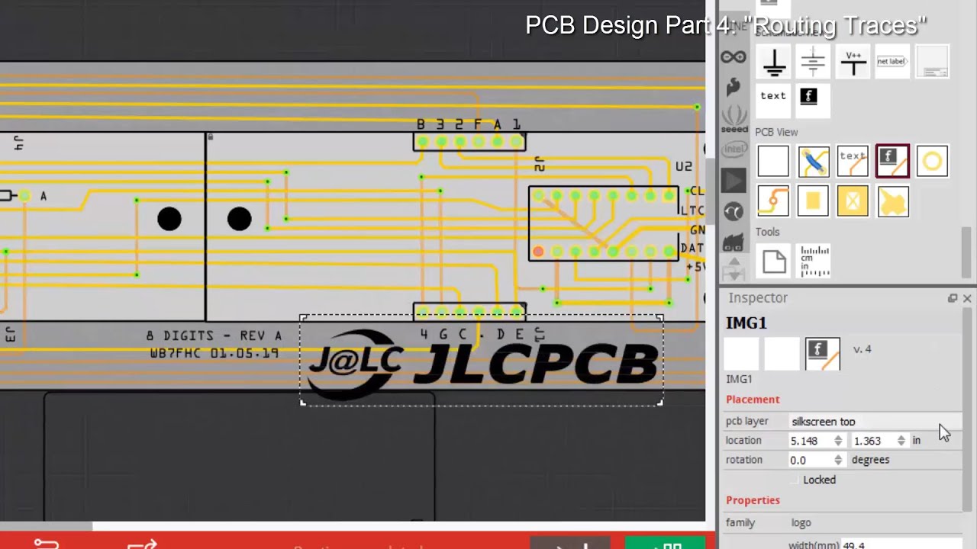Select the yellow ring hole part
This screenshot has width=977, height=549.
[x=932, y=162]
